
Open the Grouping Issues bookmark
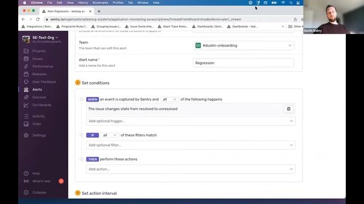coord(106,27)
